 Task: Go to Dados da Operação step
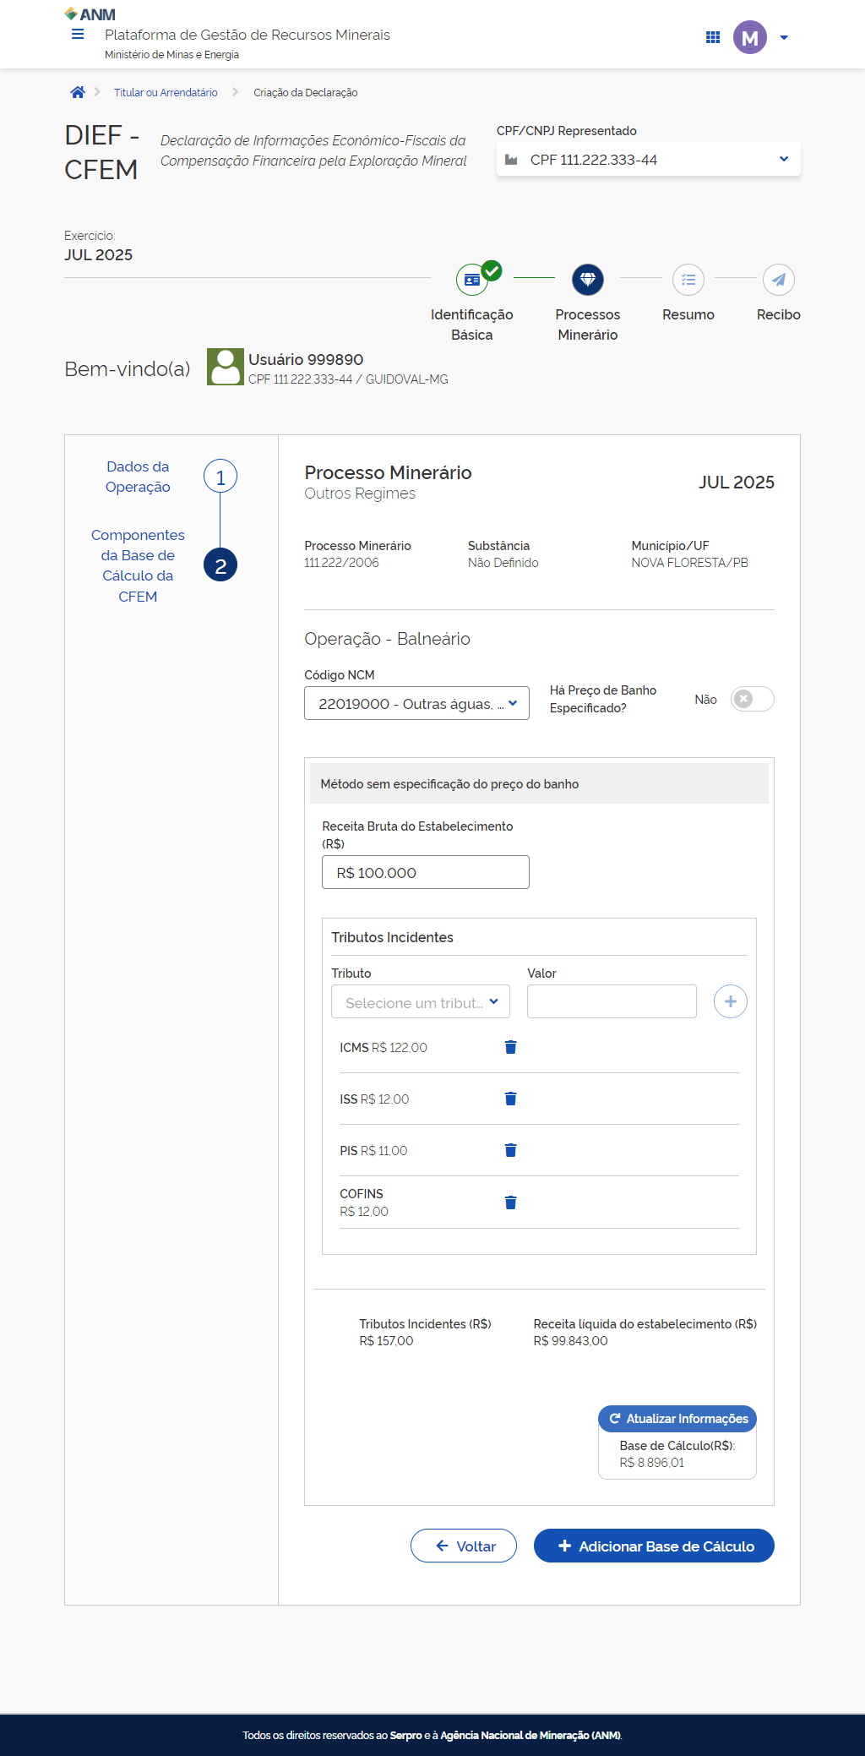pyautogui.click(x=220, y=477)
